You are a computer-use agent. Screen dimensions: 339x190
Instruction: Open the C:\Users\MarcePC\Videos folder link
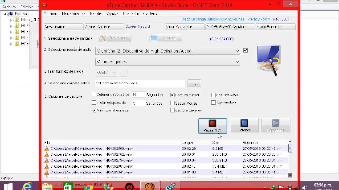pos(117,83)
